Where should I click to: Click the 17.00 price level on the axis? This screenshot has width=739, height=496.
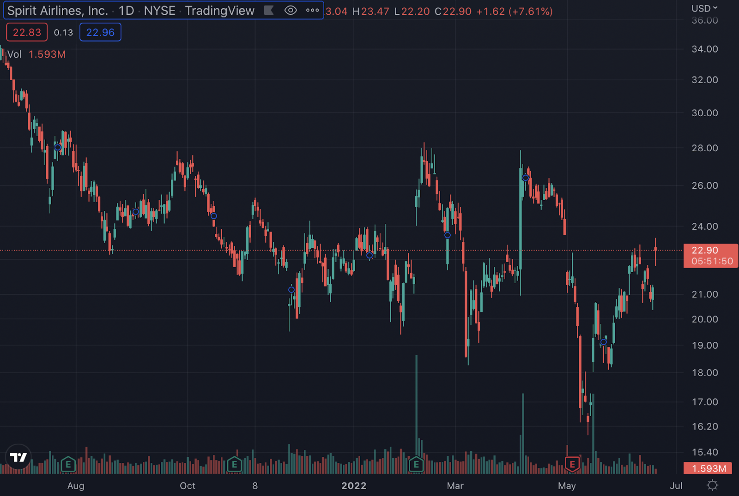coord(705,402)
